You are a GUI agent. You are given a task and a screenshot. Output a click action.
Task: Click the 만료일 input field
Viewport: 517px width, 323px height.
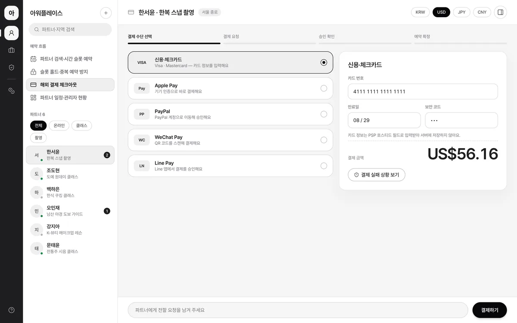(384, 120)
